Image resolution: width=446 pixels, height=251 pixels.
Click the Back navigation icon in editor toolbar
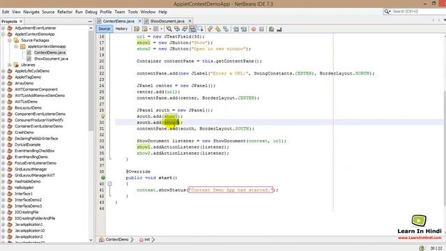[145, 29]
